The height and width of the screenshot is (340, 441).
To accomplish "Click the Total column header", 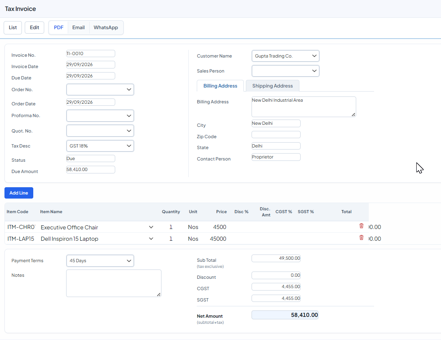I will (346, 212).
